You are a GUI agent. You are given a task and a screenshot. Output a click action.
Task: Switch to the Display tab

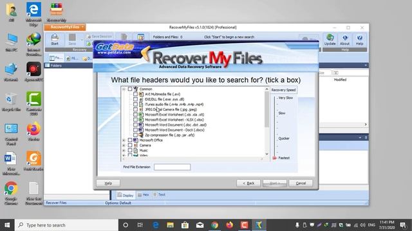[126, 195]
